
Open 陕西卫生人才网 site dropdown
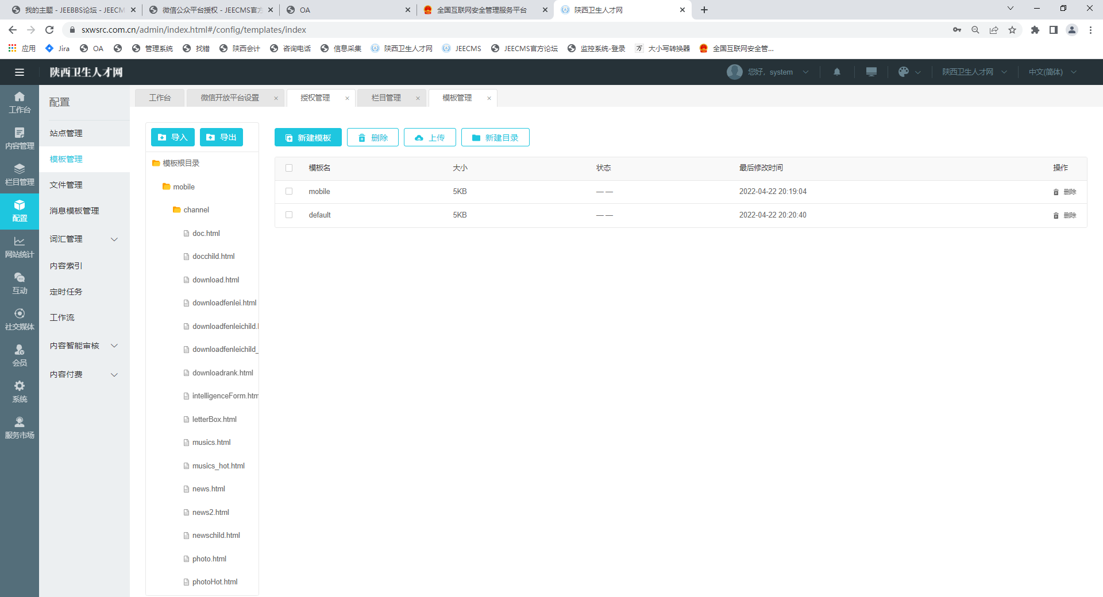975,72
